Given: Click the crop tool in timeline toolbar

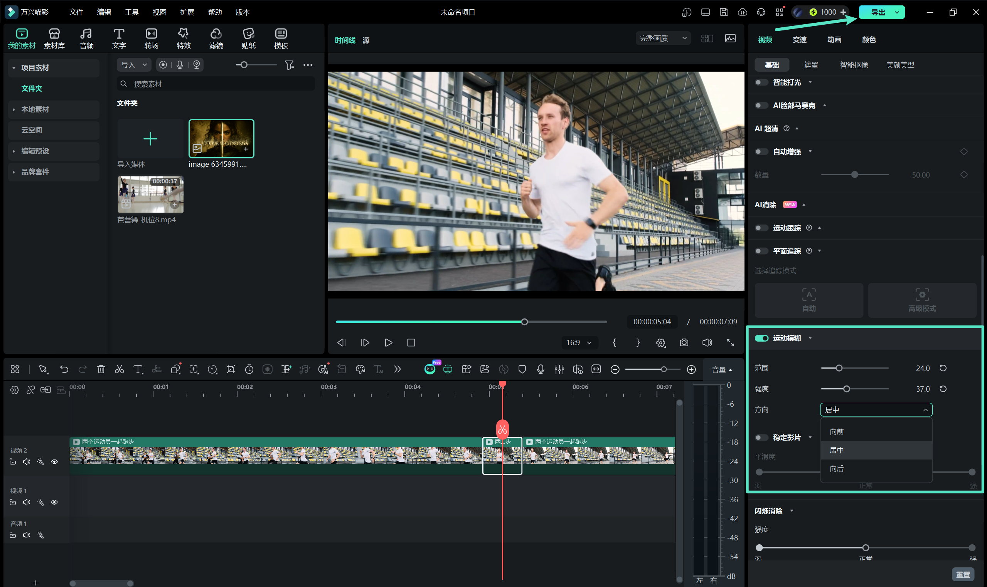Looking at the screenshot, I should (x=231, y=369).
